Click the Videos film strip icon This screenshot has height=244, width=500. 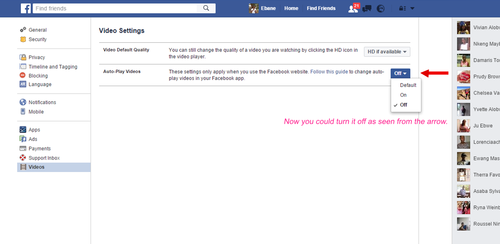(x=23, y=167)
